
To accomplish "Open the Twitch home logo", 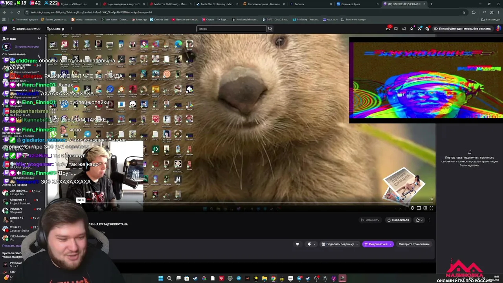I will [x=5, y=29].
